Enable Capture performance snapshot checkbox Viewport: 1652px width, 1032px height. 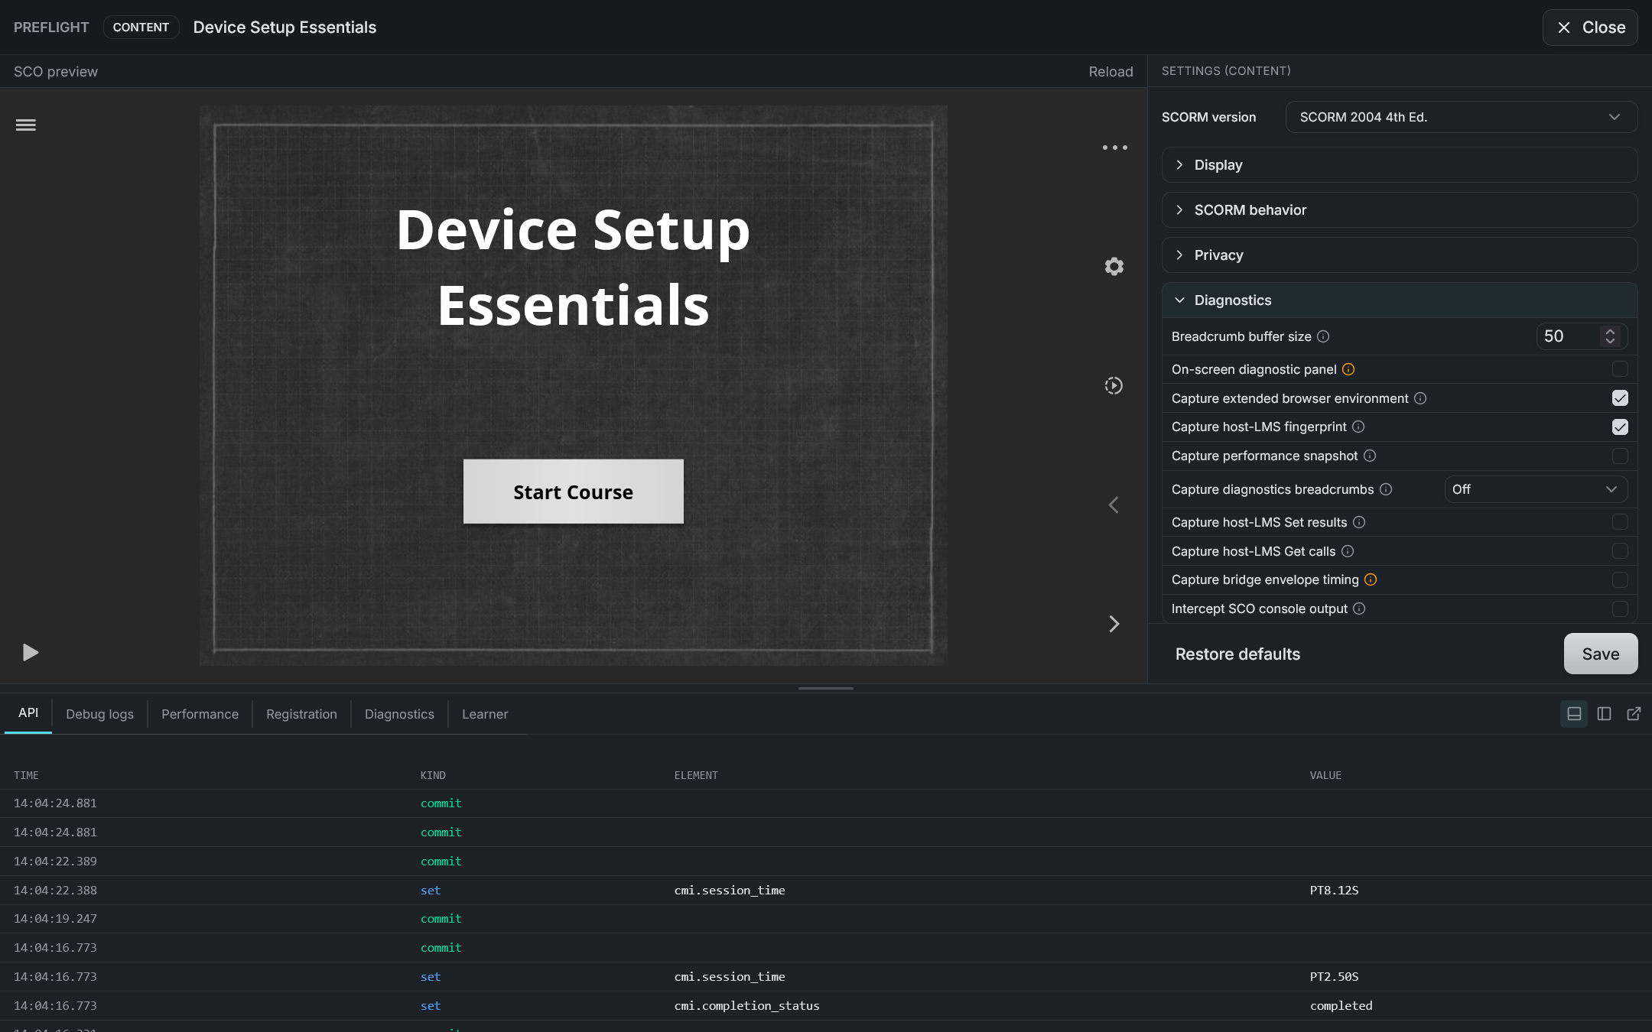1620,456
